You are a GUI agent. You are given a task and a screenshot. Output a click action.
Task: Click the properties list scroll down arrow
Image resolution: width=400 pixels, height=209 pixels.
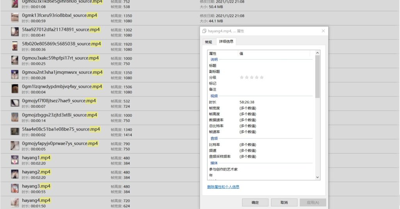[x=317, y=177]
